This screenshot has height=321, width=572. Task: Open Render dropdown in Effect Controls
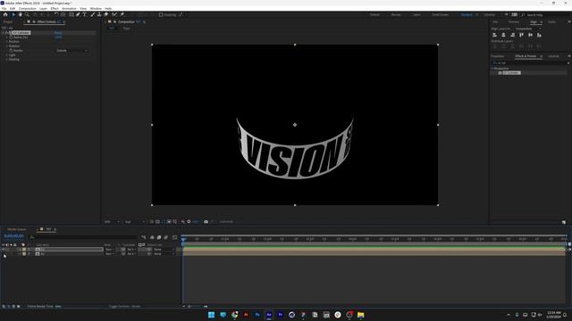coord(72,51)
